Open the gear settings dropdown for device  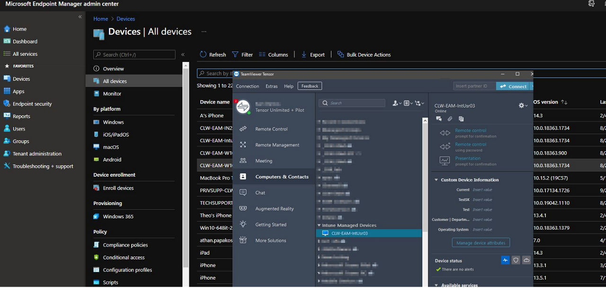click(523, 106)
